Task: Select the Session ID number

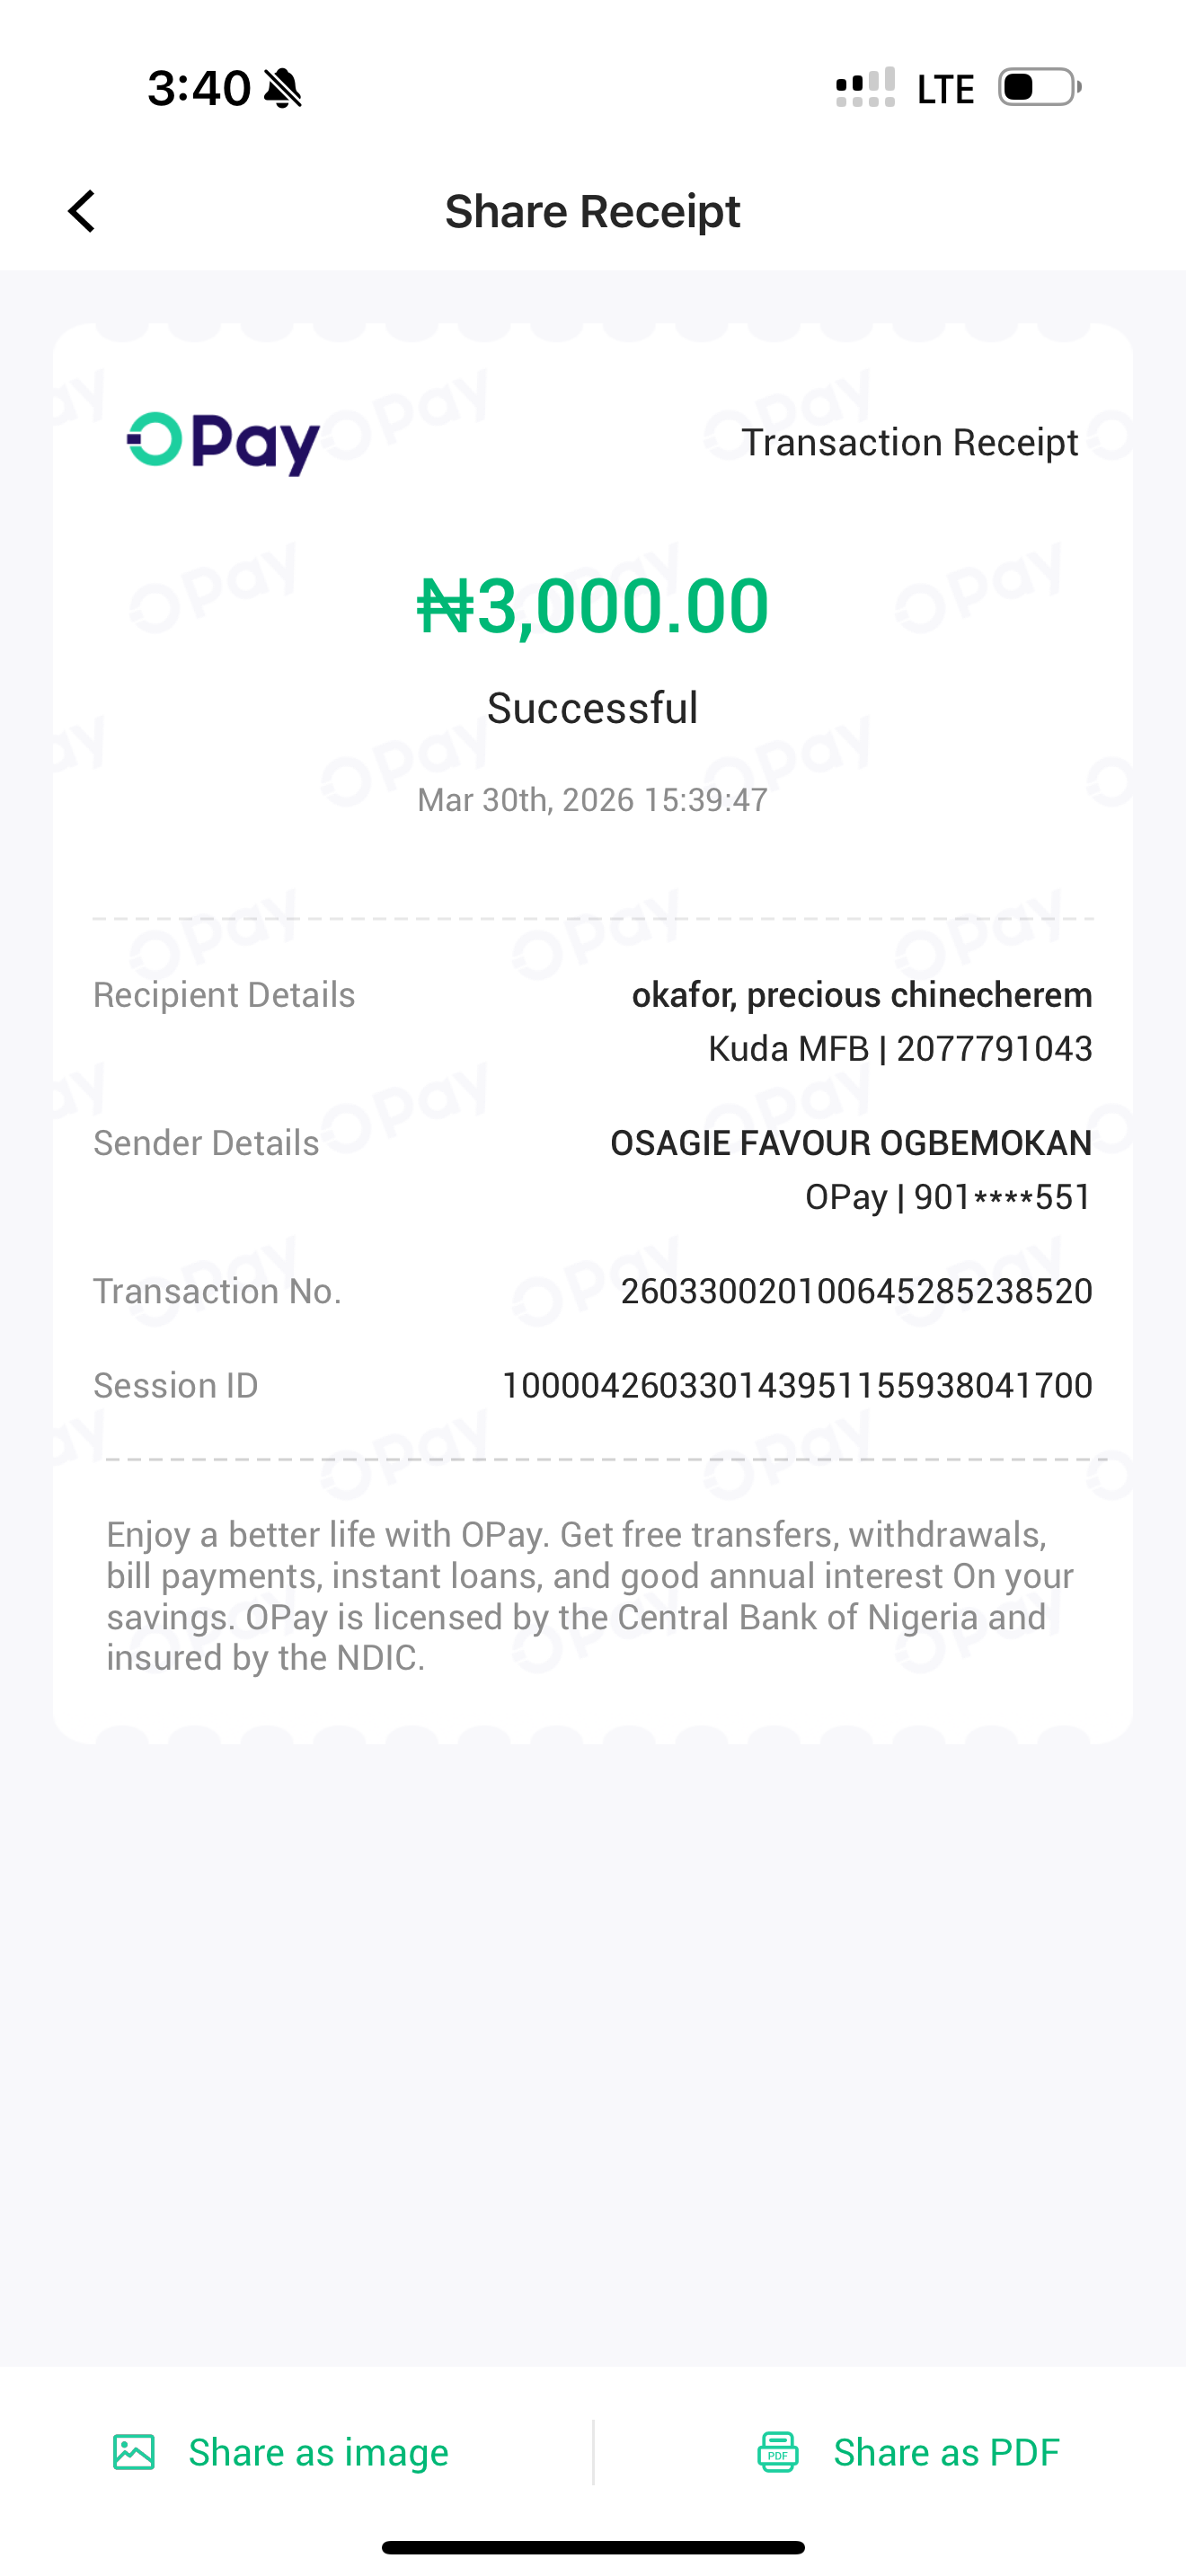Action: pyautogui.click(x=796, y=1385)
